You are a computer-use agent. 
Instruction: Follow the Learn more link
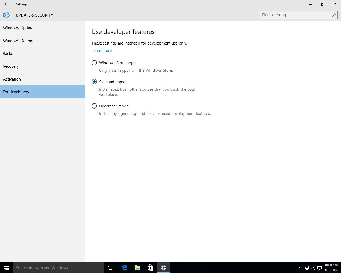(102, 50)
